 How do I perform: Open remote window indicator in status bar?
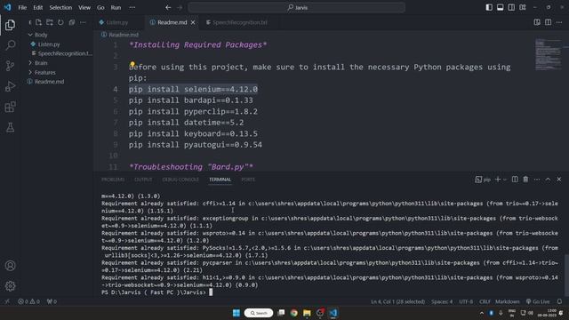click(x=7, y=301)
